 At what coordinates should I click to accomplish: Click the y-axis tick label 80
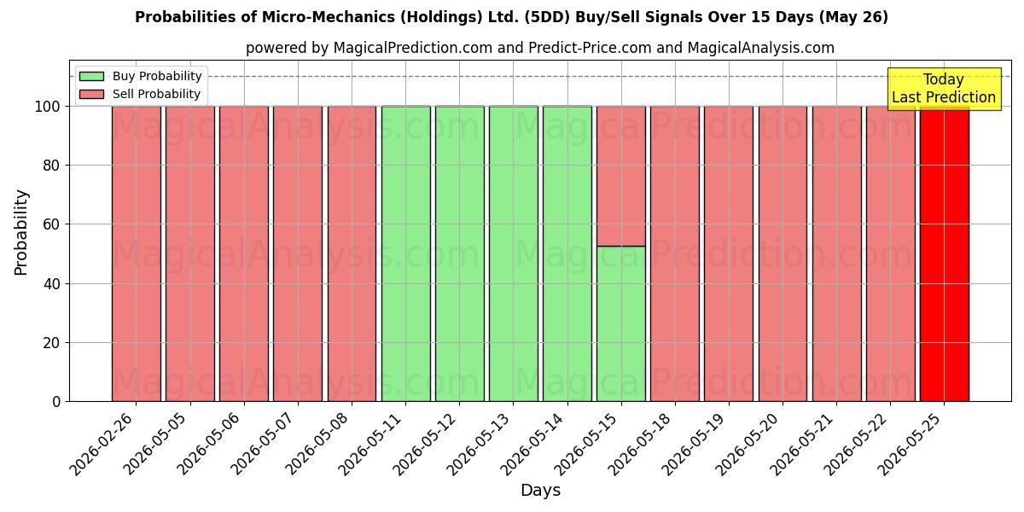pyautogui.click(x=53, y=166)
